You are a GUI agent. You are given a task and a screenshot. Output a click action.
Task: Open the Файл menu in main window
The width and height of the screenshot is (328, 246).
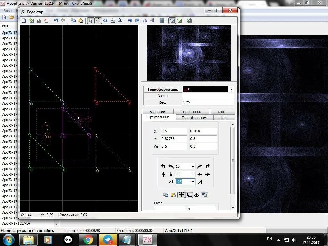click(7, 10)
